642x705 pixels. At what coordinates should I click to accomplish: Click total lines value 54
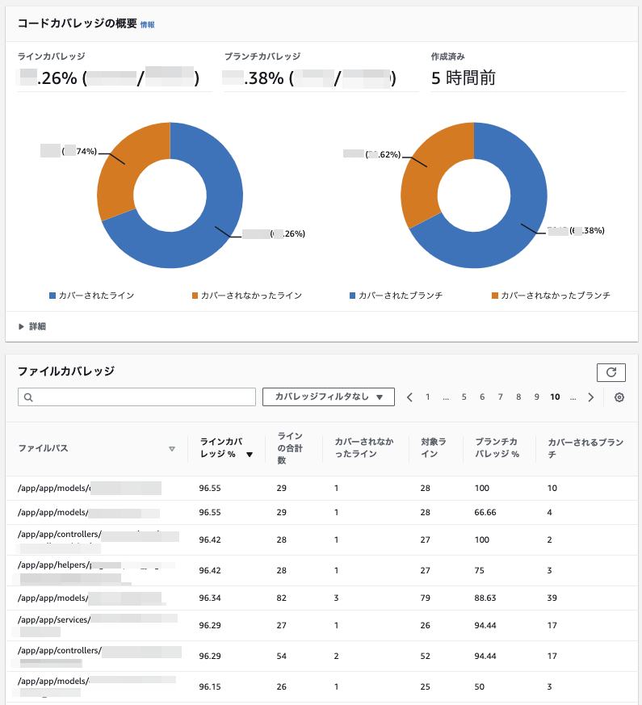coord(282,656)
